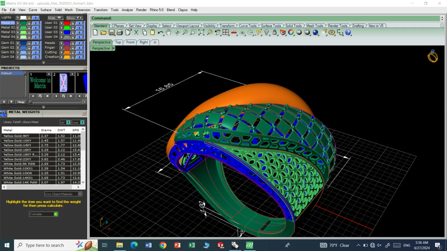
Task: Expand the Metal 02 layer arrow
Action: [18, 28]
